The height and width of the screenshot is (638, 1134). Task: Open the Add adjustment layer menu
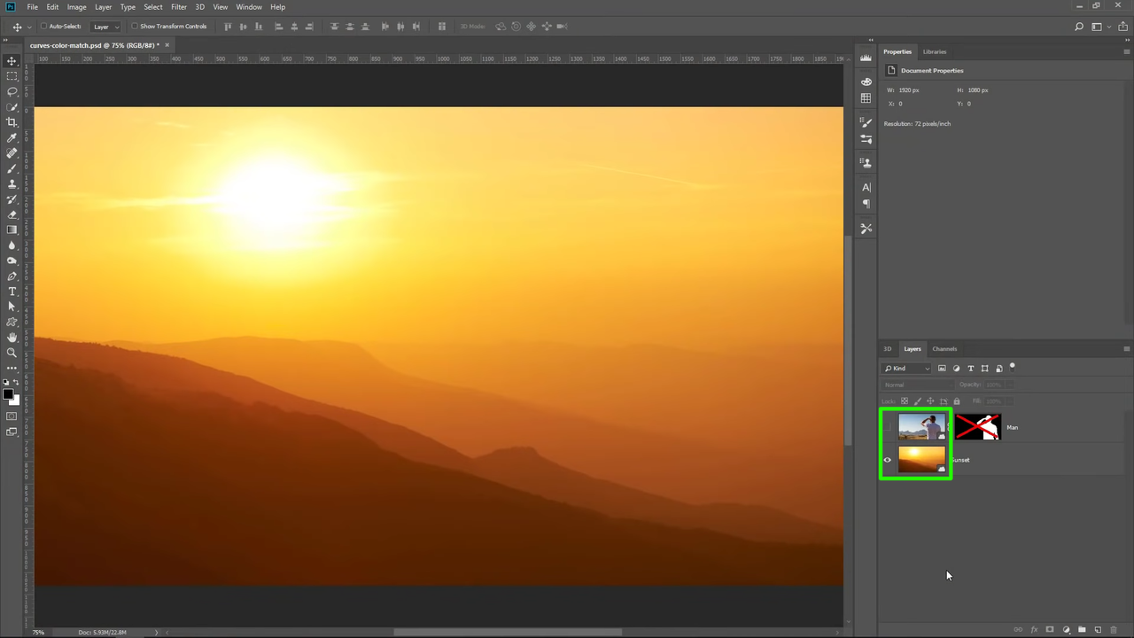tap(1067, 629)
